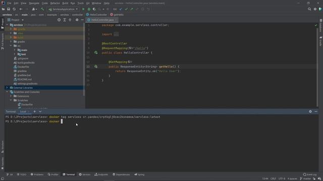323x181 pixels.
Task: Click the Build project hammer icon
Action: pos(42,9)
